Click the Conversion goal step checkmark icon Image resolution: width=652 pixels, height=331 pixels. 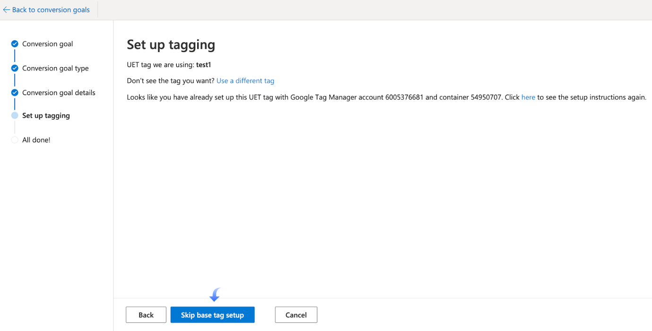(x=15, y=44)
